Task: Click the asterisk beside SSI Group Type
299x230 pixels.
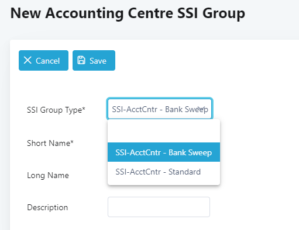Action: point(84,108)
